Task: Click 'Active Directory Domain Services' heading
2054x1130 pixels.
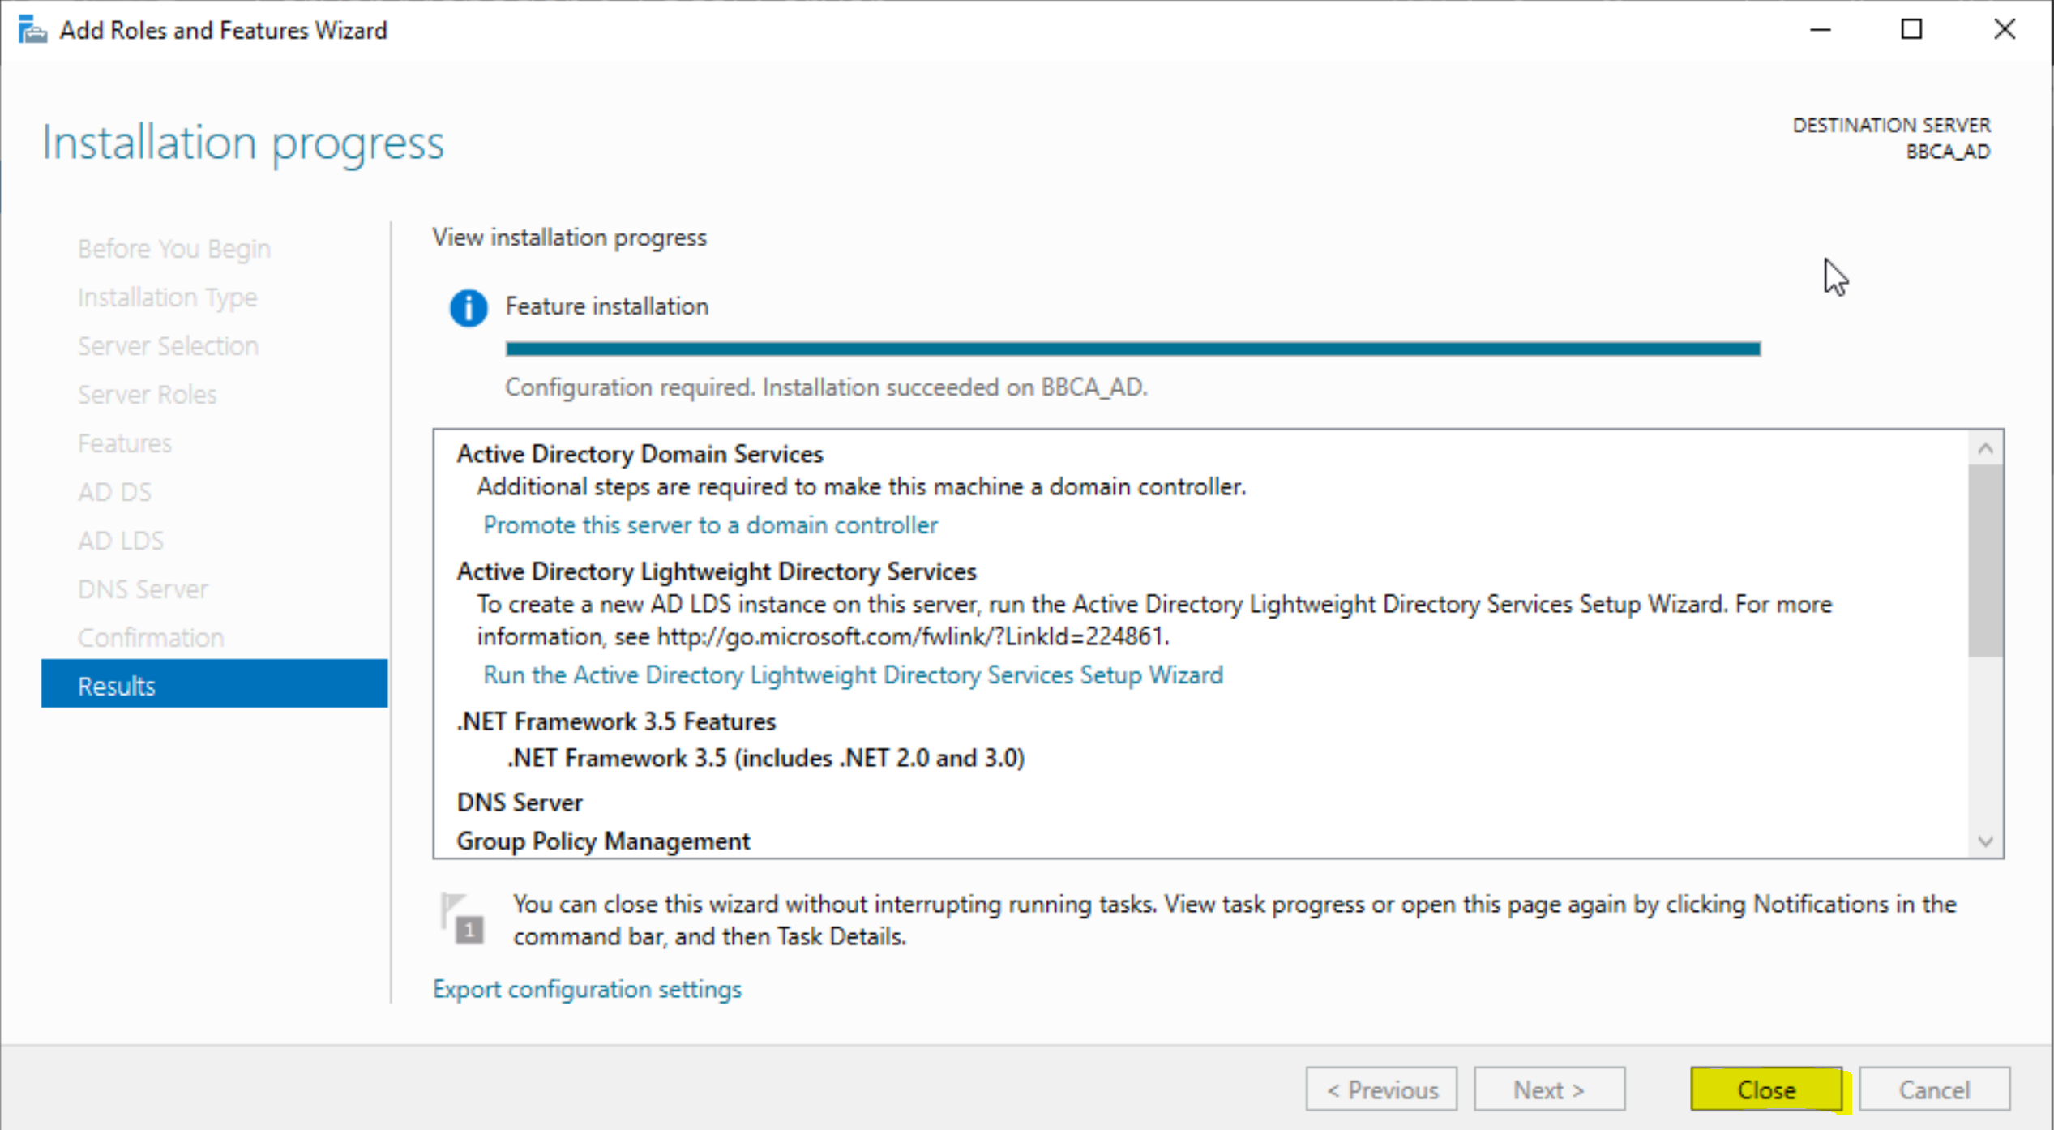Action: [640, 454]
